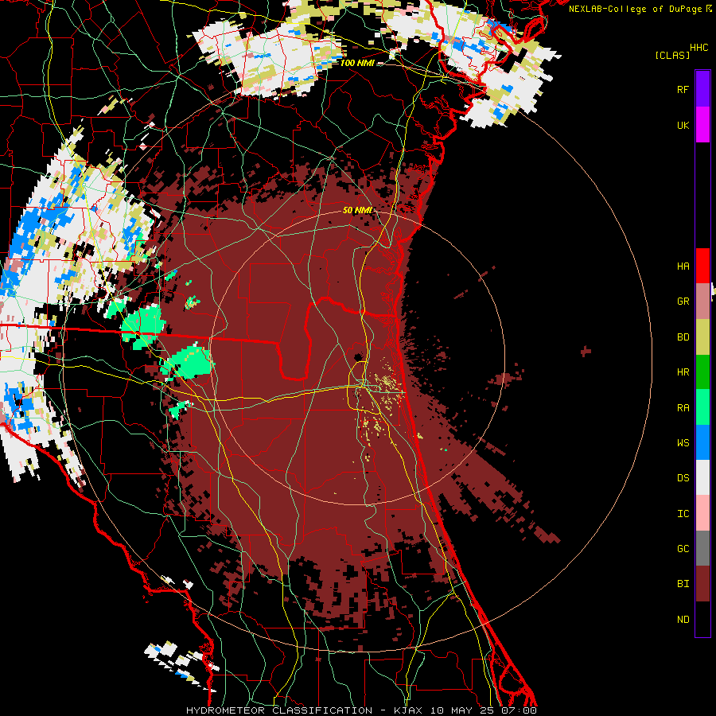This screenshot has height=716, width=716.
Task: Click the IC legend label
Action: pos(683,514)
